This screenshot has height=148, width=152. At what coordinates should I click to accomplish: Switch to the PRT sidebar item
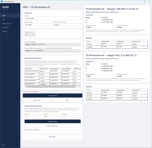(x=10, y=20)
